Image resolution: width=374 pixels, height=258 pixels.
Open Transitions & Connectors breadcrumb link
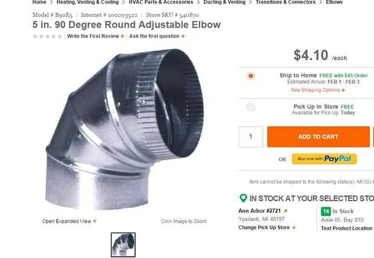click(x=285, y=2)
